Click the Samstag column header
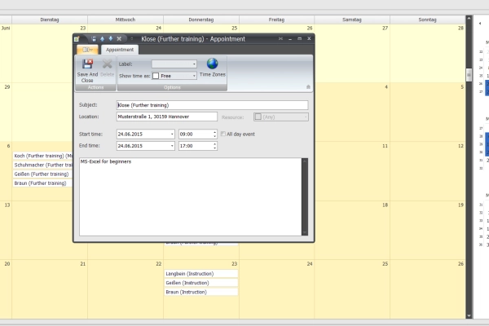The width and height of the screenshot is (489, 326). 352,20
